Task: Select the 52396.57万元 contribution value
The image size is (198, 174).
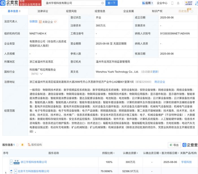Action: pos(130,171)
